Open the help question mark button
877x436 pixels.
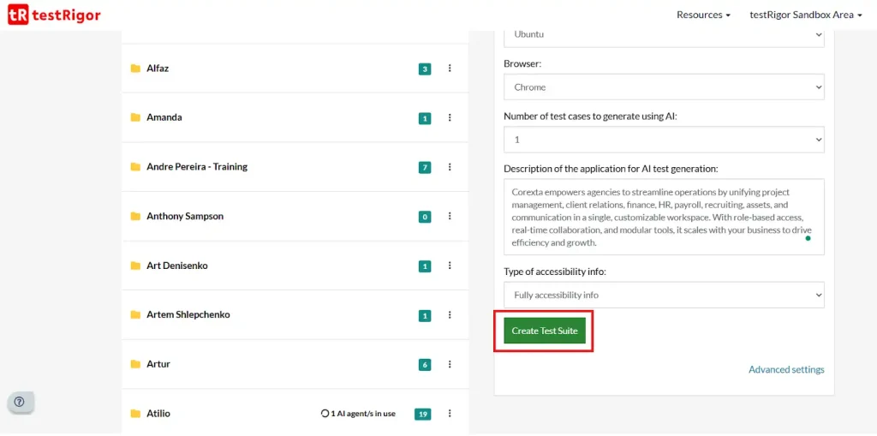[x=20, y=401]
